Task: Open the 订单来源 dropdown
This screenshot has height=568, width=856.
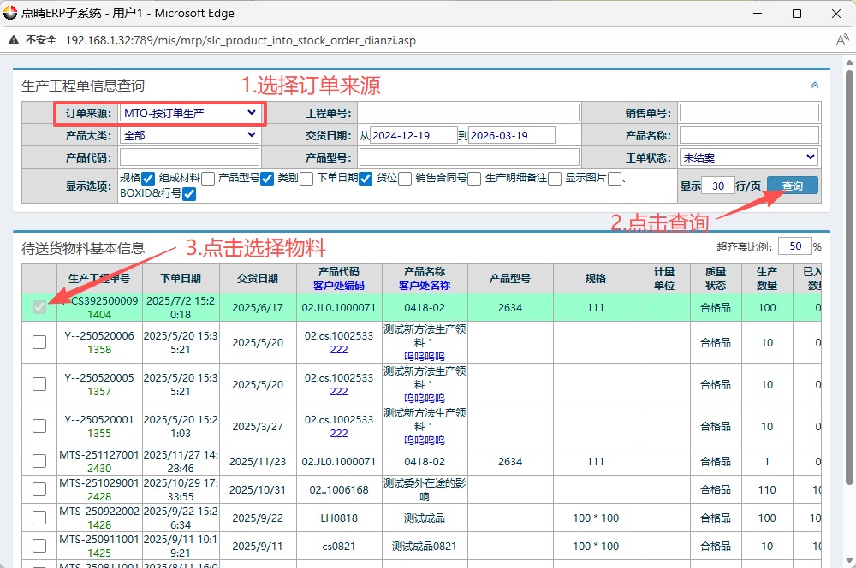Action: pyautogui.click(x=190, y=113)
